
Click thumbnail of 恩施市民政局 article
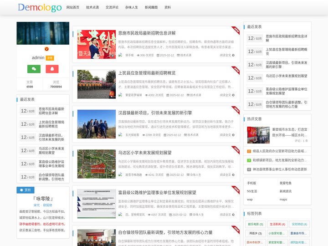(x=97, y=44)
